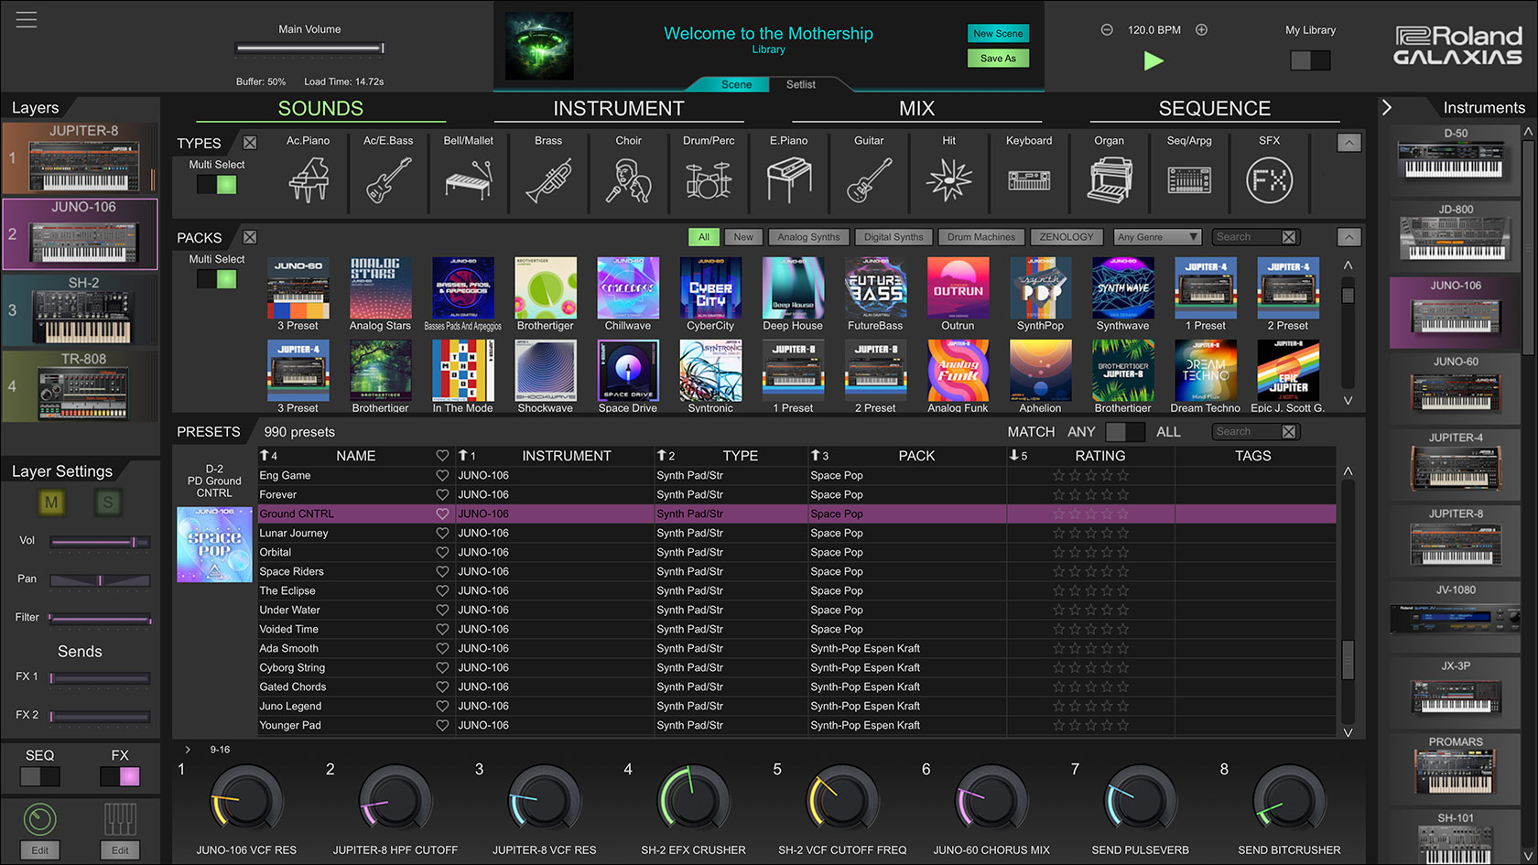Switch to the MIX tab

click(x=916, y=109)
